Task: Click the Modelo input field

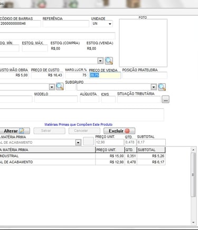Action: (56, 99)
